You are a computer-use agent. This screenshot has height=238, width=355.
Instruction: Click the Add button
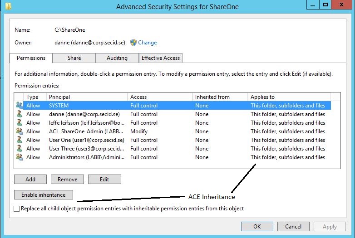(30, 180)
